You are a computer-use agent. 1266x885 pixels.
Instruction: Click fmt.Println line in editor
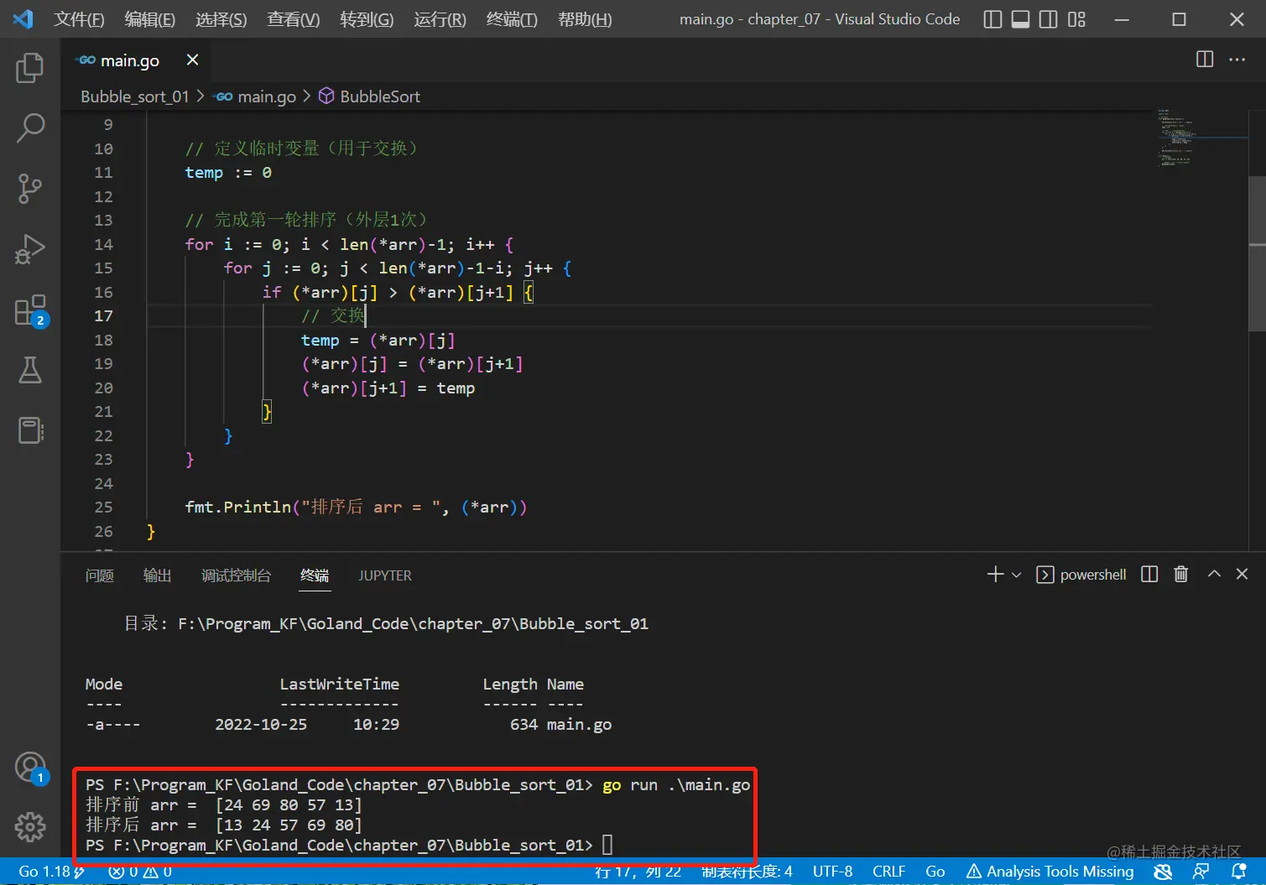tap(356, 507)
